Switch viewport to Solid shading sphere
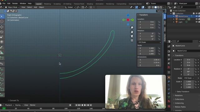Viewport: 200px width, 112px height. pyautogui.click(x=156, y=7)
